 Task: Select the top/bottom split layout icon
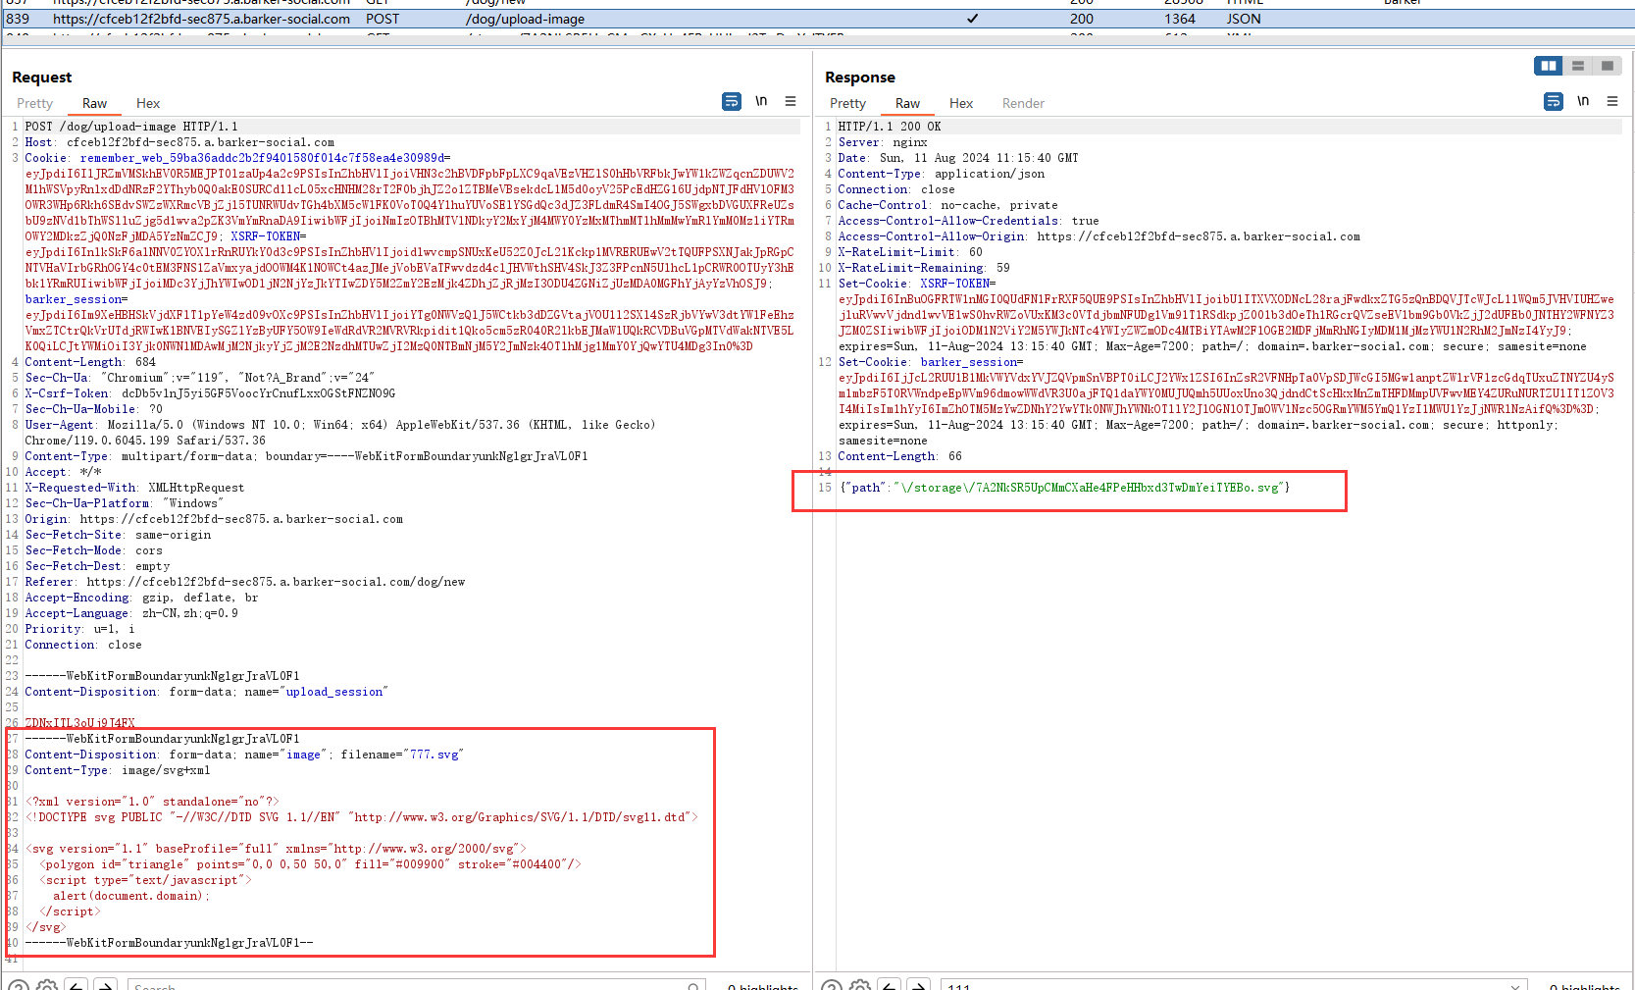point(1578,66)
